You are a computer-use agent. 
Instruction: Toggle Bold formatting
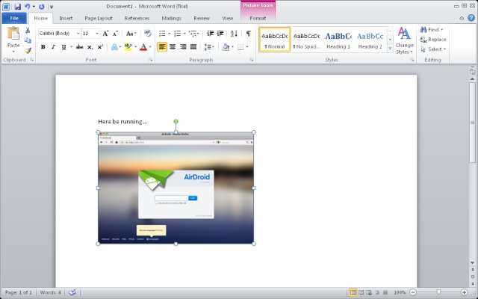43,47
